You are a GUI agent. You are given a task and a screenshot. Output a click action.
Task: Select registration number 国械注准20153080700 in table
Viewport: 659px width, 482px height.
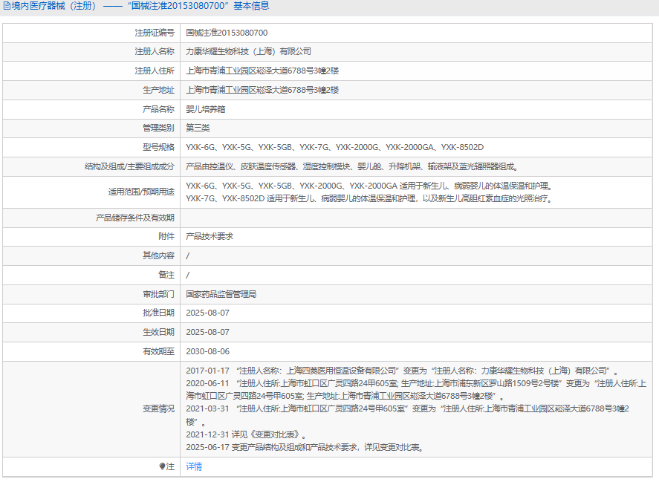point(227,33)
